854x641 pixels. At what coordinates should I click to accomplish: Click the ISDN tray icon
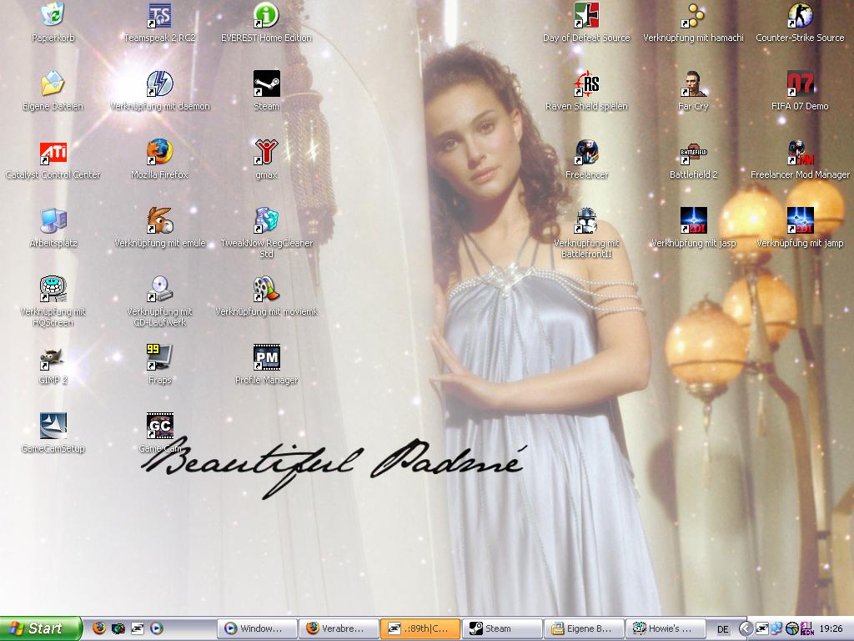point(806,628)
